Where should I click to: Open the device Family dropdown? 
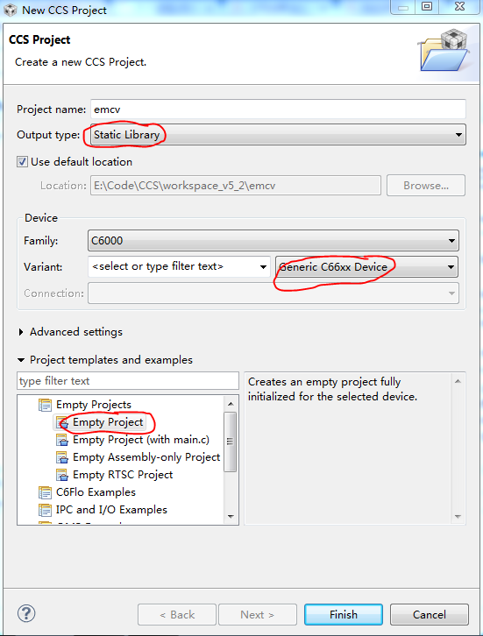coord(273,241)
